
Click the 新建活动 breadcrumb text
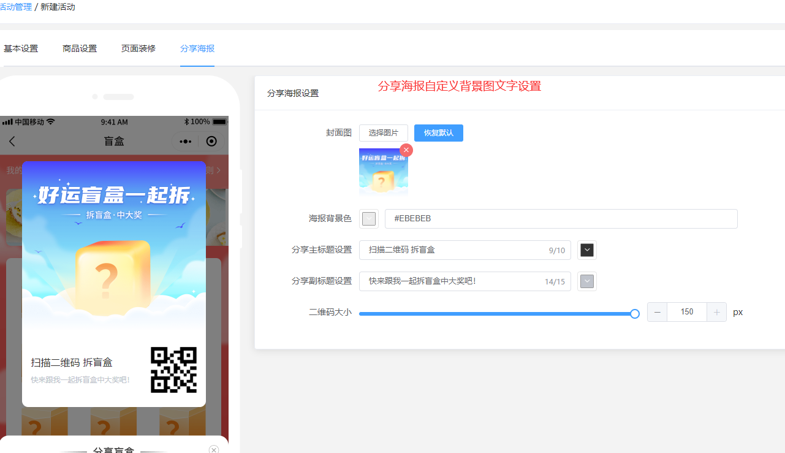tap(58, 7)
